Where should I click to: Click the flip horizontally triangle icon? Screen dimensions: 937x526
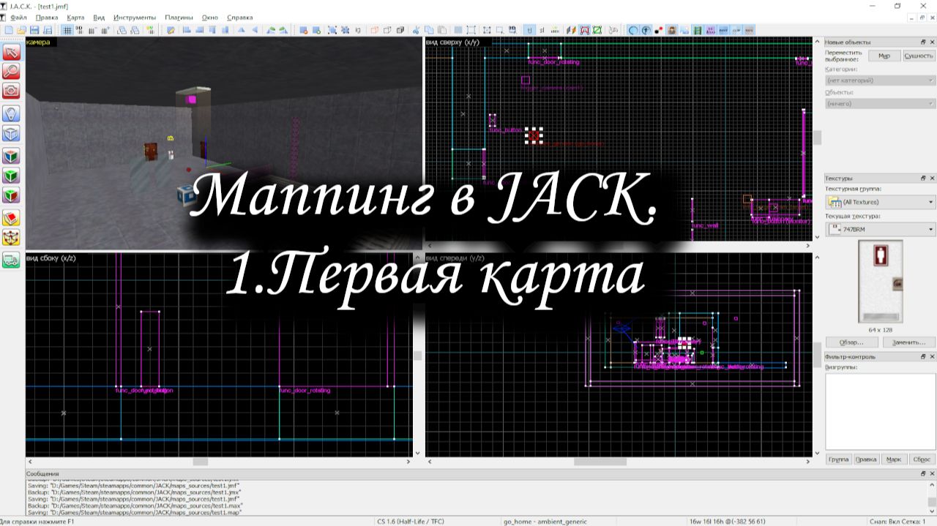click(x=242, y=30)
